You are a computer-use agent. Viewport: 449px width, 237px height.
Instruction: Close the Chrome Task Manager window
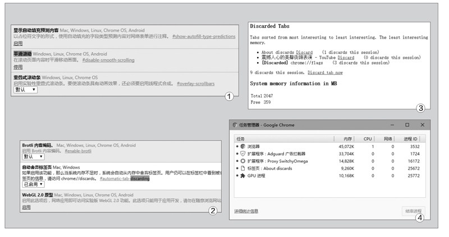tap(423, 125)
